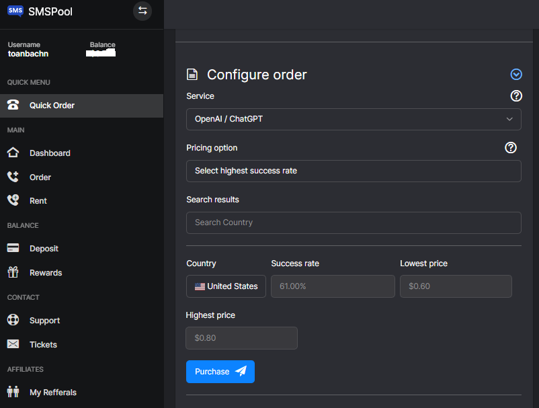Click the username toanbachn
Viewport: 539px width, 408px height.
click(x=28, y=54)
